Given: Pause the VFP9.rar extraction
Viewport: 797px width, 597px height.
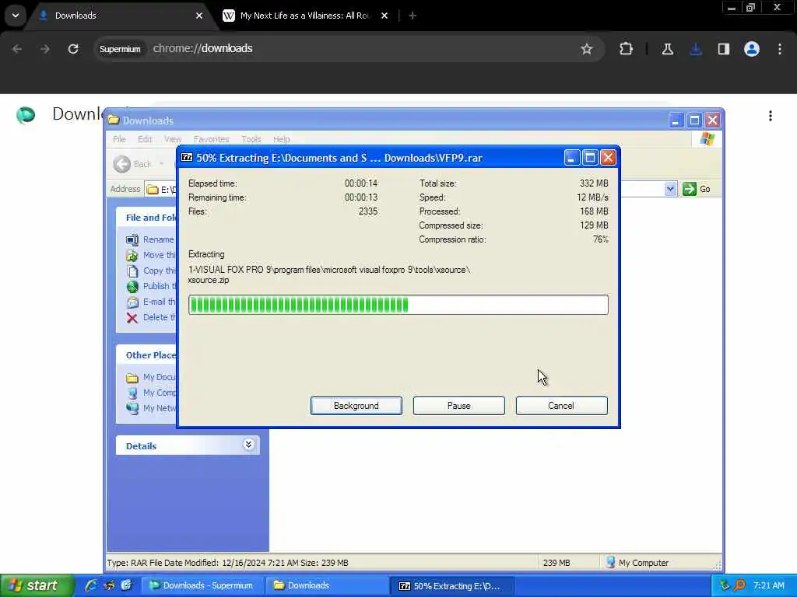Looking at the screenshot, I should tap(458, 406).
